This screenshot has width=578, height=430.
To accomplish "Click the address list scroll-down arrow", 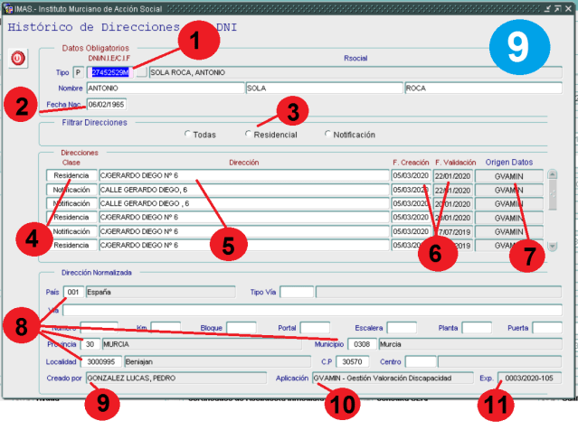I will tap(552, 246).
